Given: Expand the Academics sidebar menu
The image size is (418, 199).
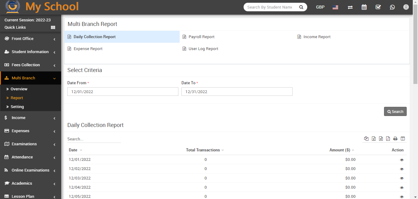Looking at the screenshot, I should [x=31, y=183].
